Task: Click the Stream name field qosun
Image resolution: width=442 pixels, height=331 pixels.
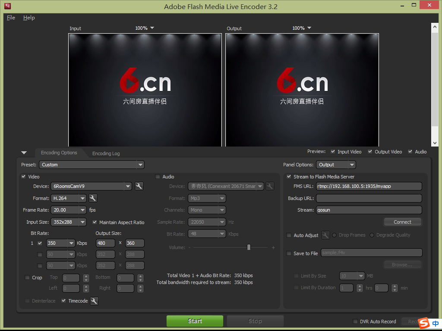Action: [369, 210]
